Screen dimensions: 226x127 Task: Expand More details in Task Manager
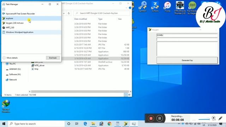click(x=10, y=58)
